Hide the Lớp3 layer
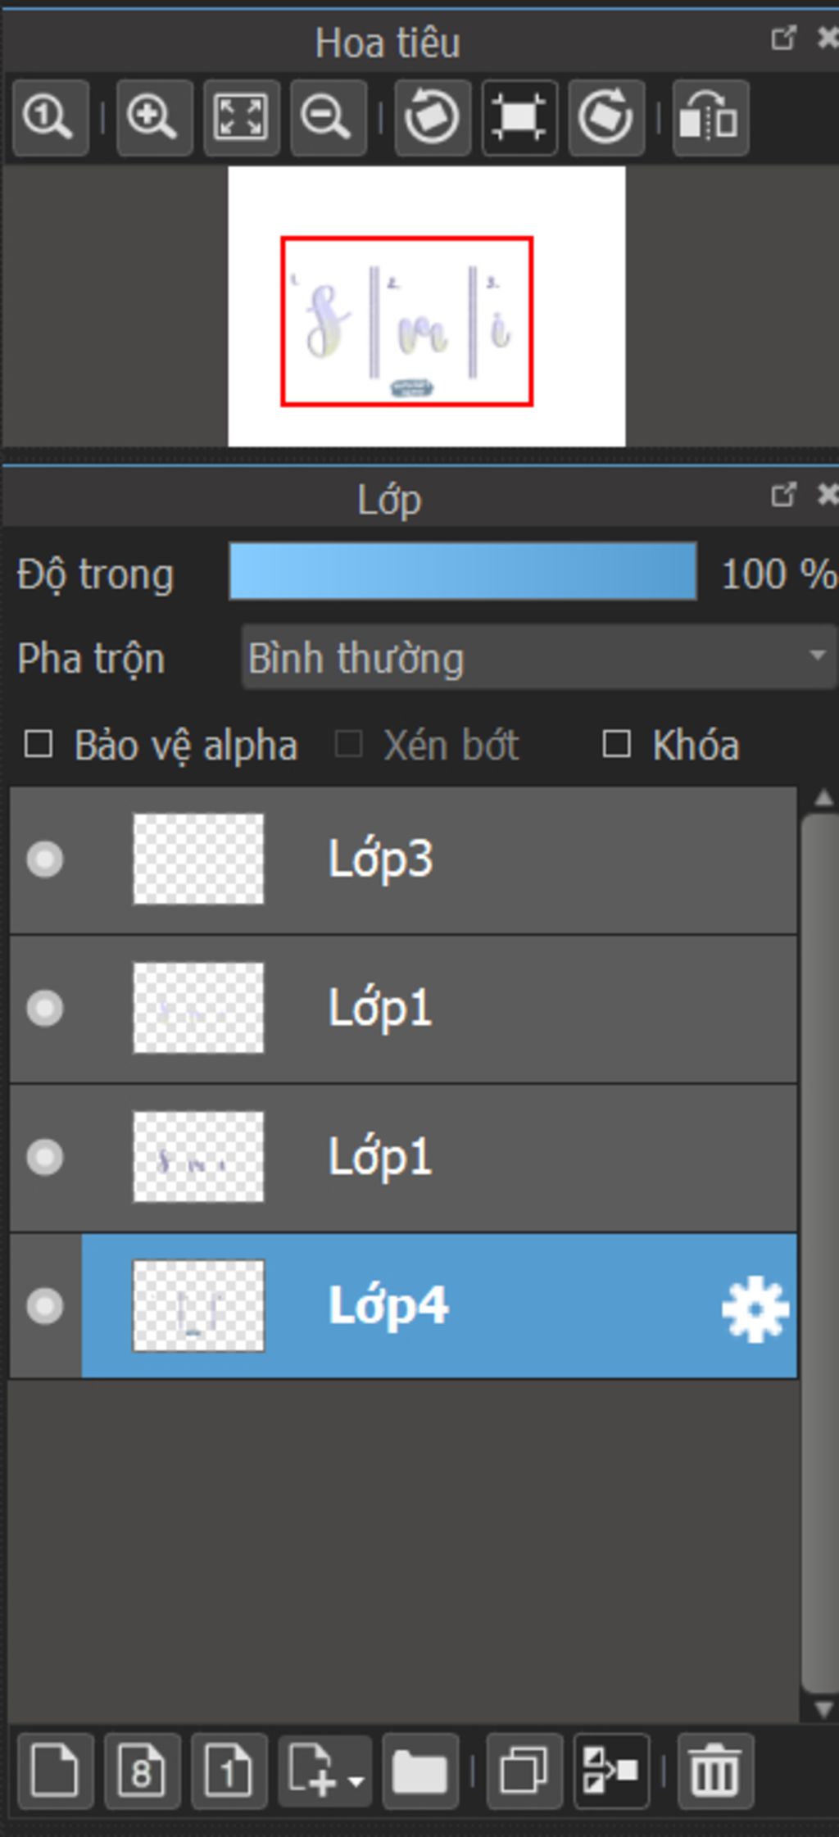Image resolution: width=839 pixels, height=1837 pixels. click(44, 860)
